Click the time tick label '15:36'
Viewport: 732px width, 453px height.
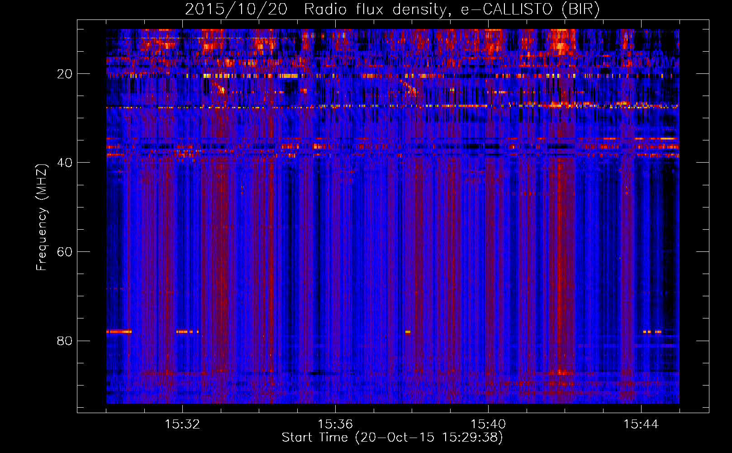[335, 424]
